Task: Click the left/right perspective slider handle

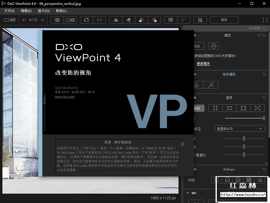Action: coord(244,147)
